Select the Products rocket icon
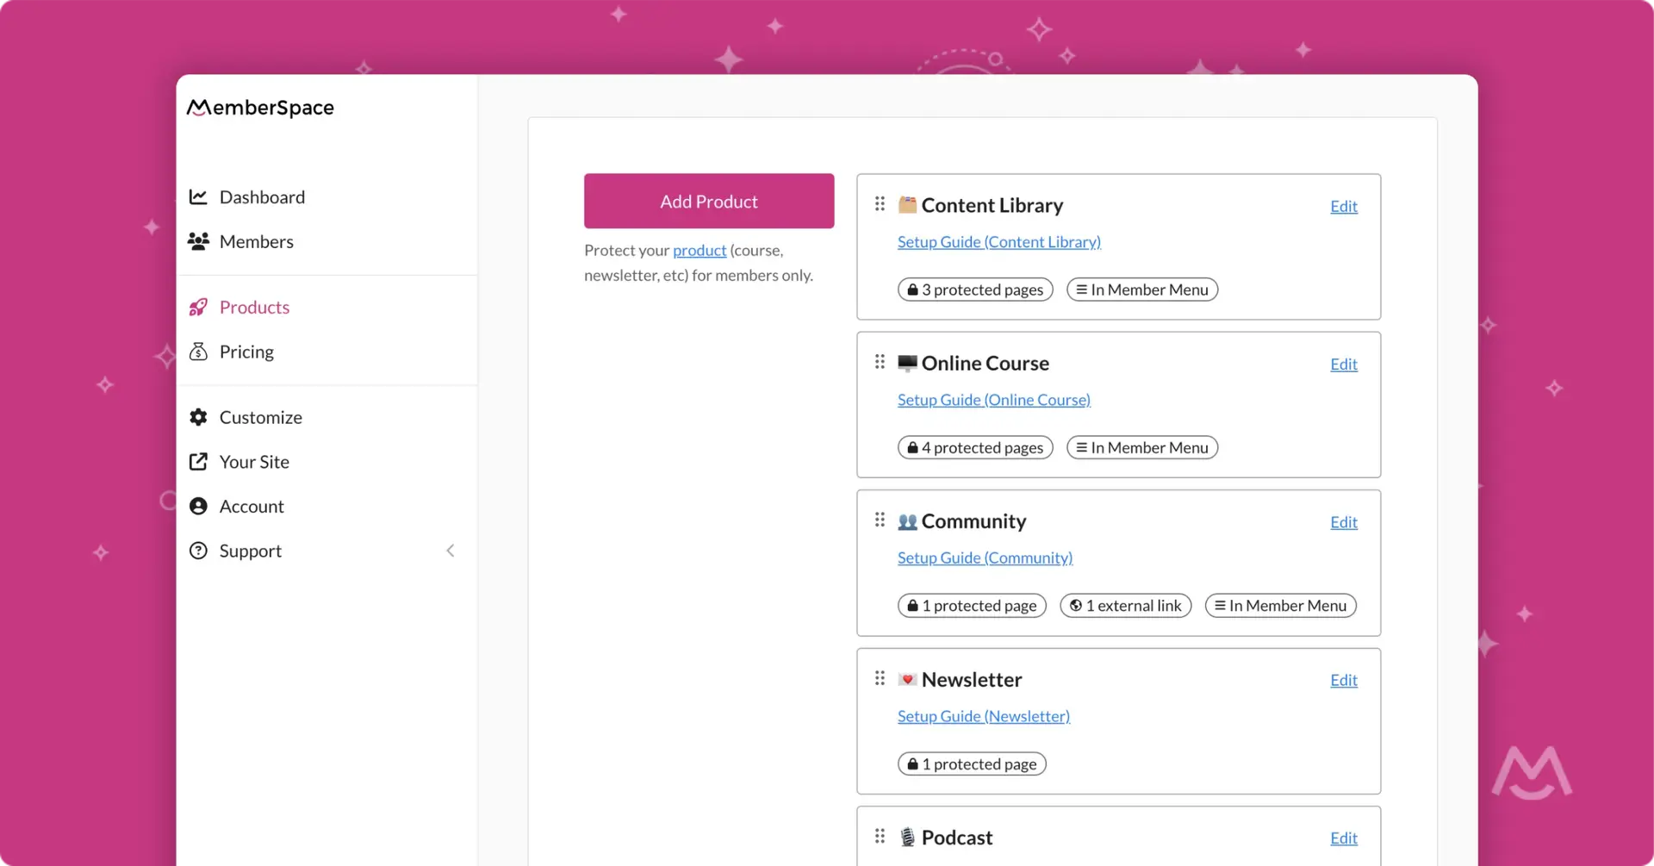This screenshot has height=866, width=1654. pos(198,307)
